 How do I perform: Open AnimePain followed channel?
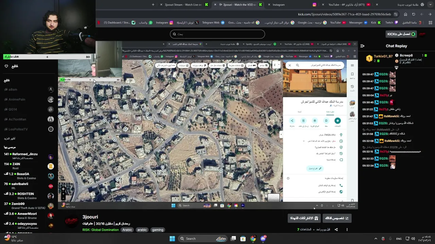point(29,99)
